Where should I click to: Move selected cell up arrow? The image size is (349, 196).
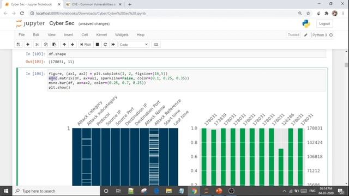(64, 45)
